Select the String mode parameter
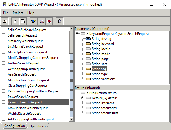171x130 pixels. coord(101,54)
